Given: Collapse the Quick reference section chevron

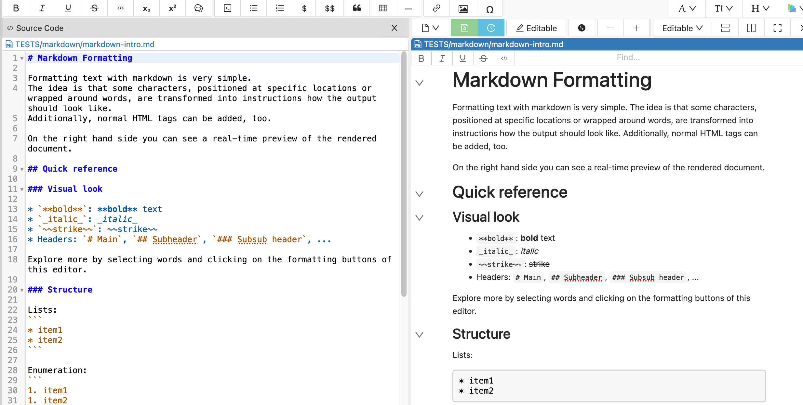Looking at the screenshot, I should tap(420, 194).
